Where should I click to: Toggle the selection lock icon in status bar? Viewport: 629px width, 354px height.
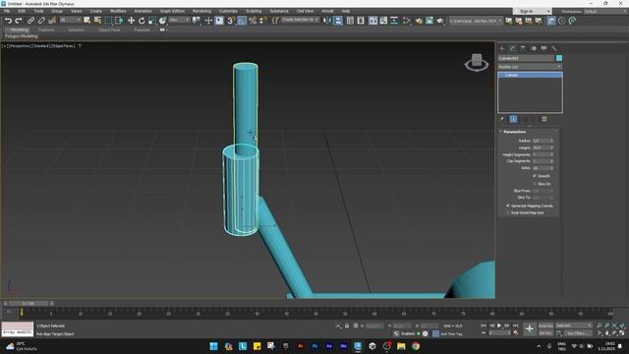click(x=347, y=325)
